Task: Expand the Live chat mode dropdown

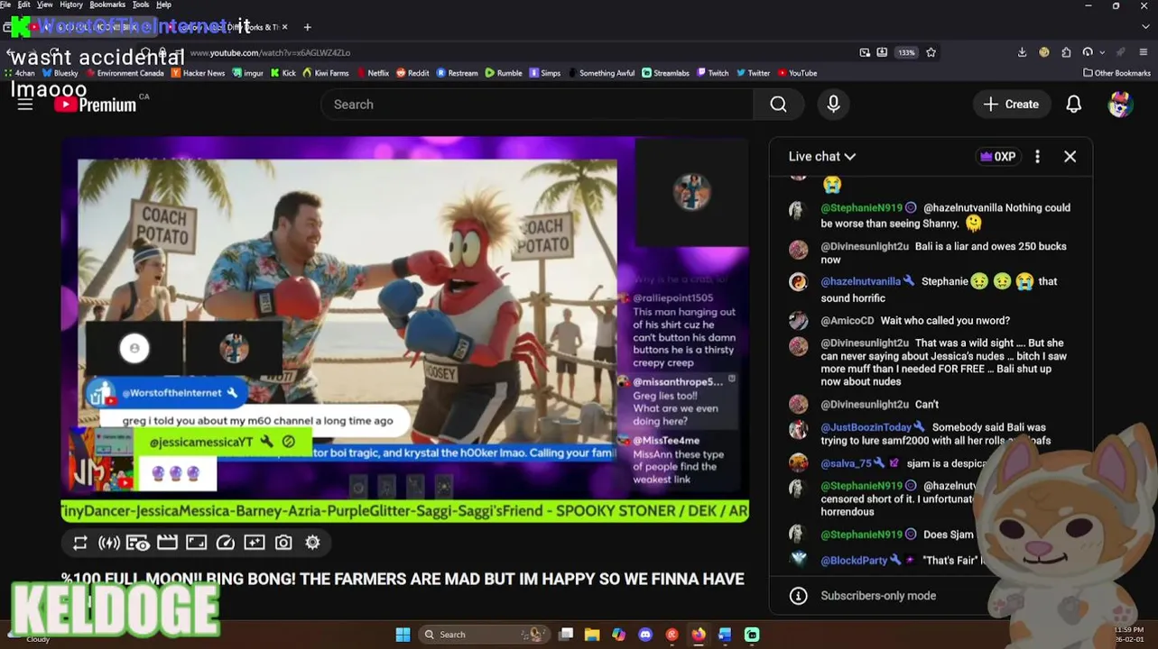Action: pyautogui.click(x=822, y=157)
